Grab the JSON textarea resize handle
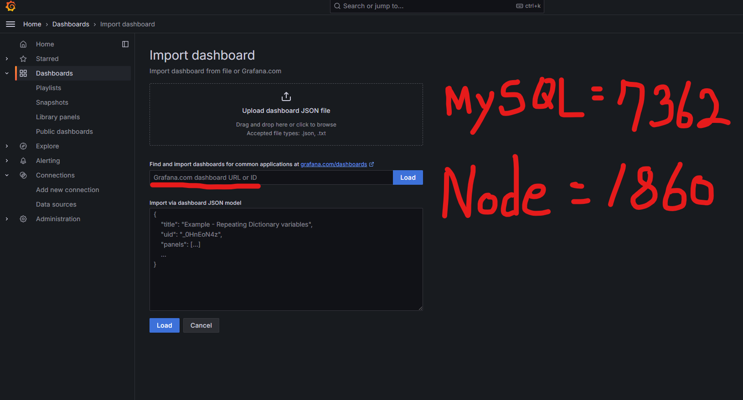The image size is (743, 400). (420, 308)
